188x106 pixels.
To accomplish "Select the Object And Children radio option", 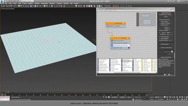I will (x=160, y=23).
